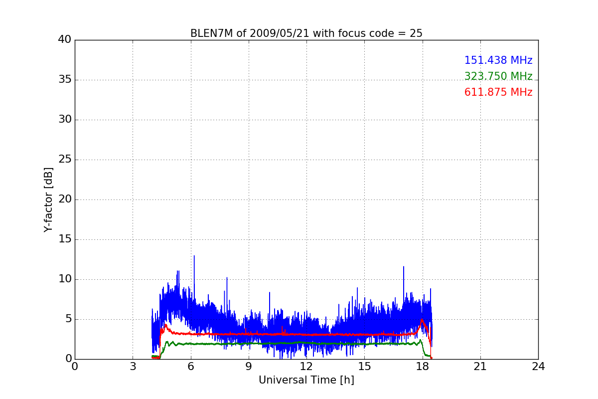The height and width of the screenshot is (399, 598).
Task: Click x-axis tick value 24
Action: pyautogui.click(x=538, y=367)
